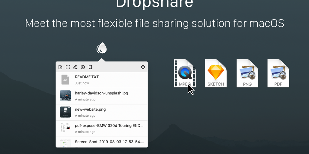Select the capture screen area icon
Image resolution: width=309 pixels, height=154 pixels.
68,67
